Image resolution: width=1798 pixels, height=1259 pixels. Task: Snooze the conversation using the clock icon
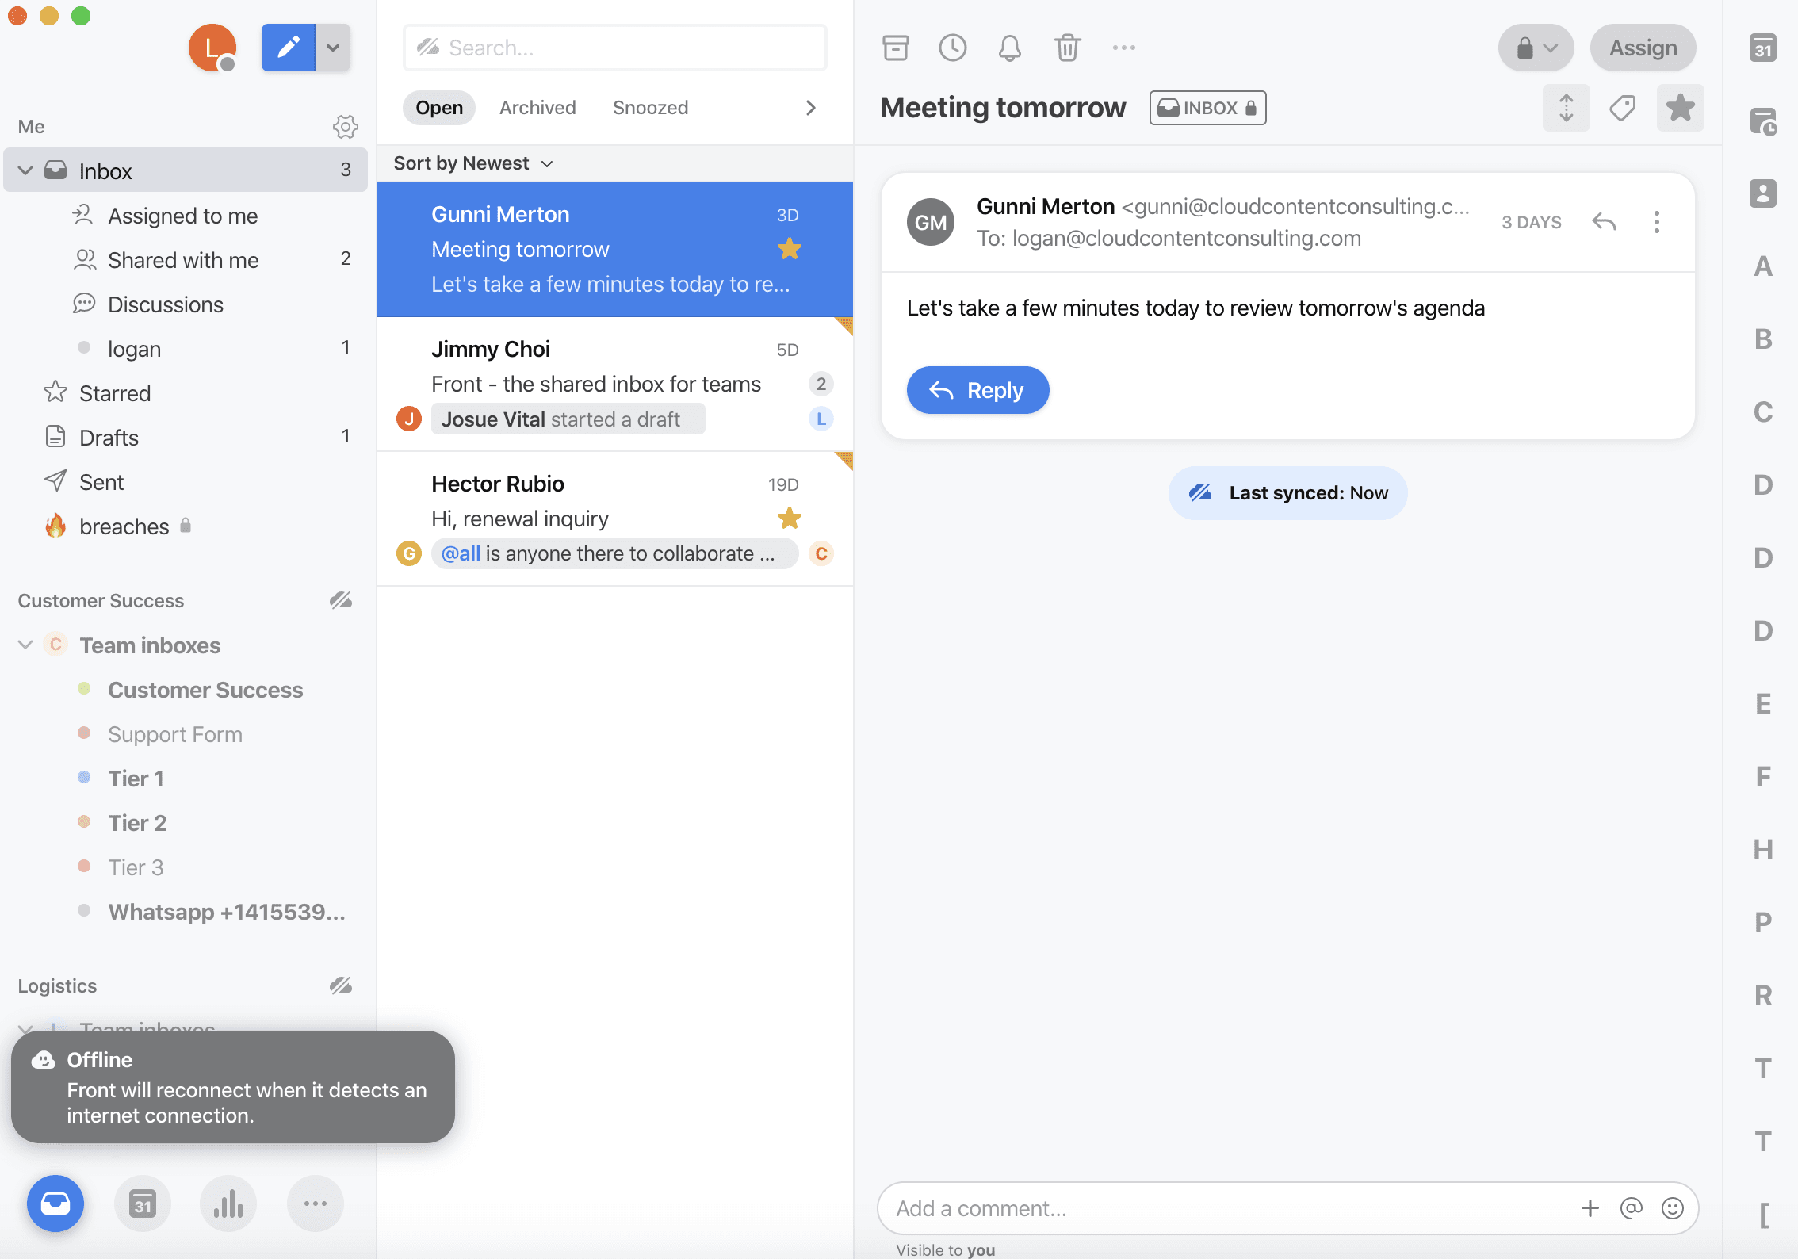(x=952, y=48)
